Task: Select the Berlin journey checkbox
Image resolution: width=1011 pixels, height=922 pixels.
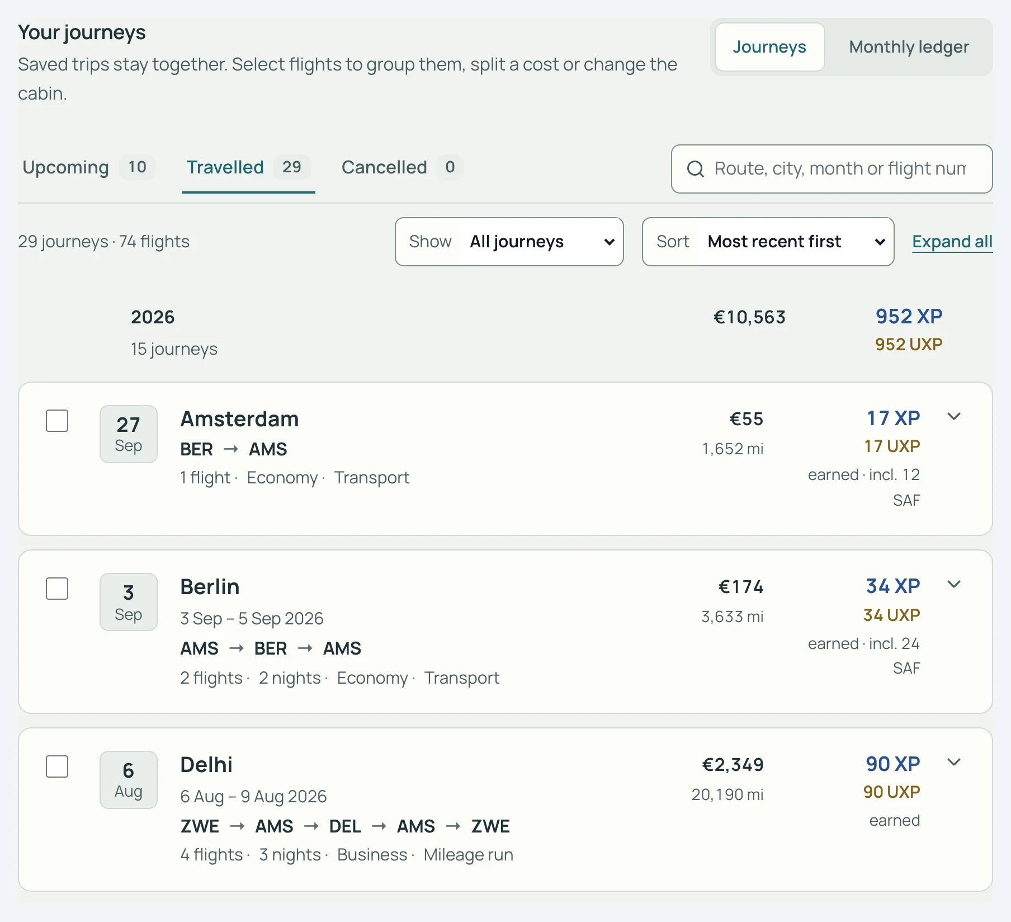Action: (x=57, y=589)
